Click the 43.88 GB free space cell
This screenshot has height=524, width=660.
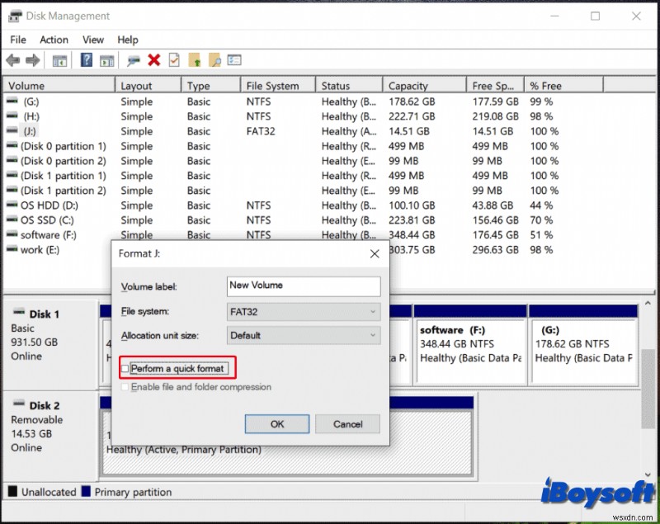click(x=493, y=205)
